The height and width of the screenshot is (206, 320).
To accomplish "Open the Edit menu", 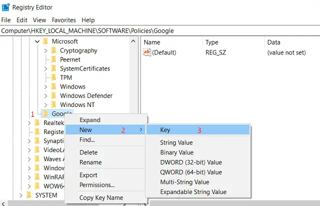I will coord(22,20).
